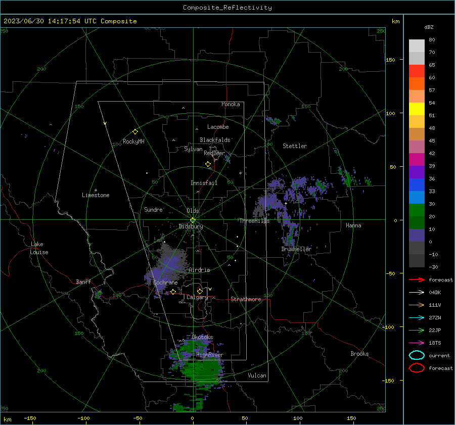This screenshot has width=455, height=425.
Task: Click the Limestone label
Action: (x=96, y=195)
